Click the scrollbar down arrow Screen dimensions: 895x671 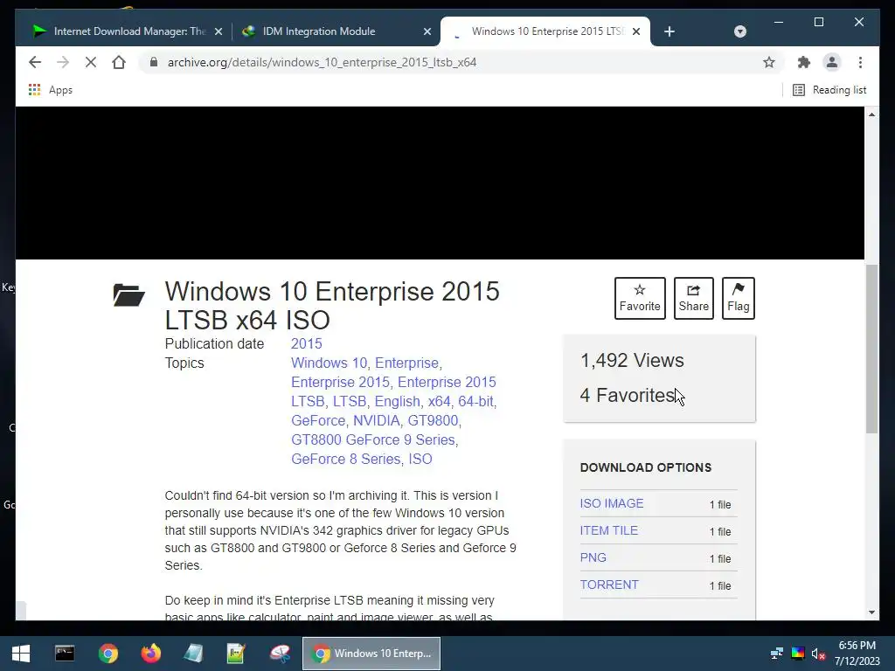(871, 612)
